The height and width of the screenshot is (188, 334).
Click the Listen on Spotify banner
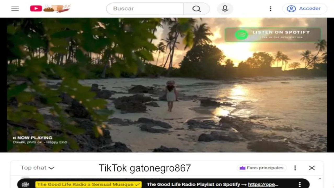pyautogui.click(x=273, y=35)
